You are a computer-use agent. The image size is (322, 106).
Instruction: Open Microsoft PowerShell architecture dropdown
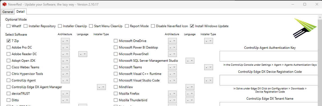(172, 54)
